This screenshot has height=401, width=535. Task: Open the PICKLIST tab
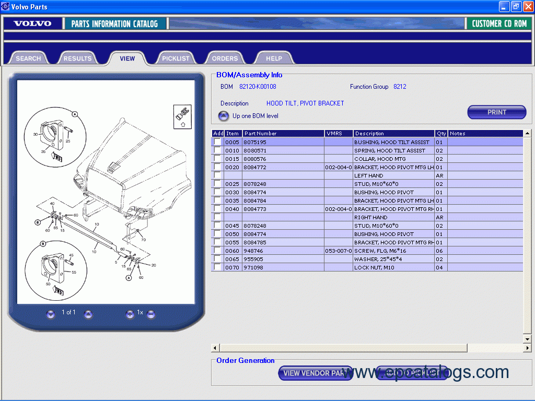[176, 58]
